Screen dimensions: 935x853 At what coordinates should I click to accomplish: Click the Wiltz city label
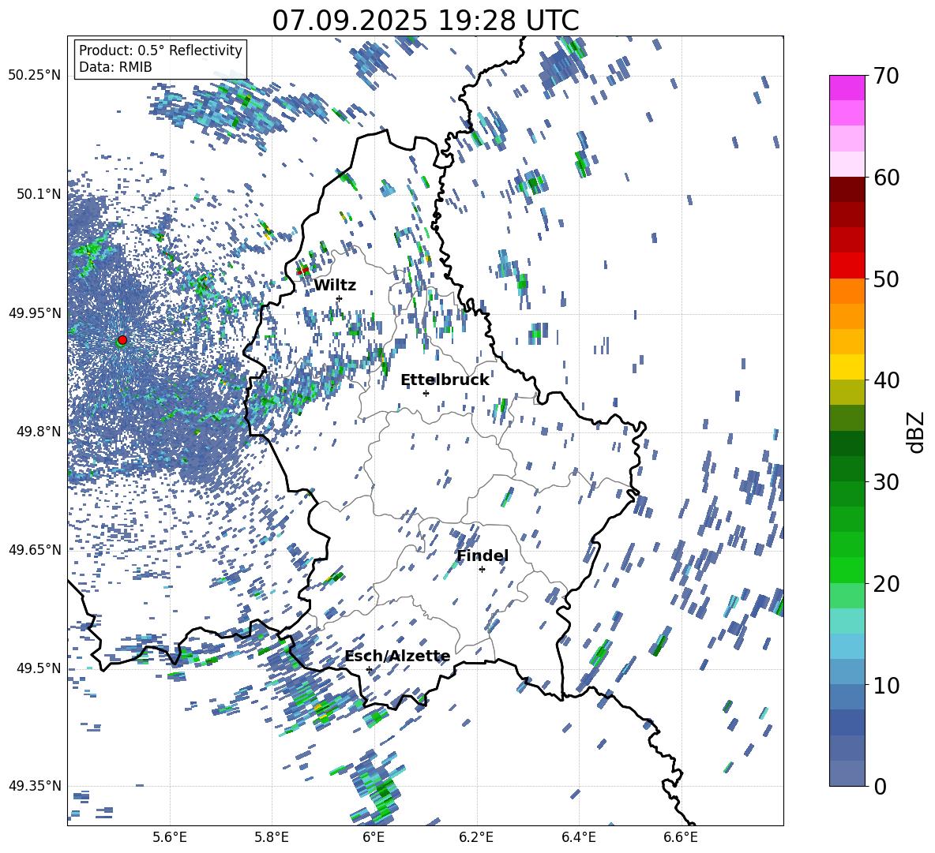(x=335, y=286)
